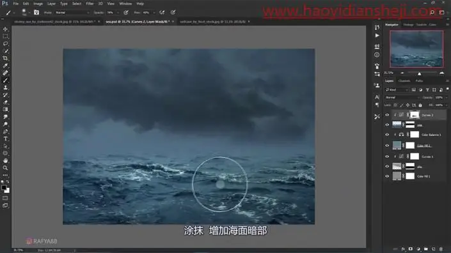The height and width of the screenshot is (253, 451).
Task: Delete layer trash icon
Action: tap(441, 249)
